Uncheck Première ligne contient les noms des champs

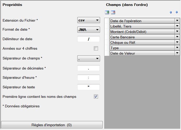[96, 97]
